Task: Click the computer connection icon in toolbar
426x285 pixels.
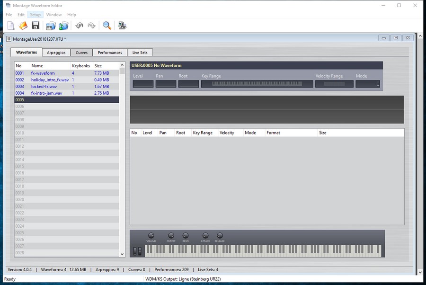Action: (122, 26)
